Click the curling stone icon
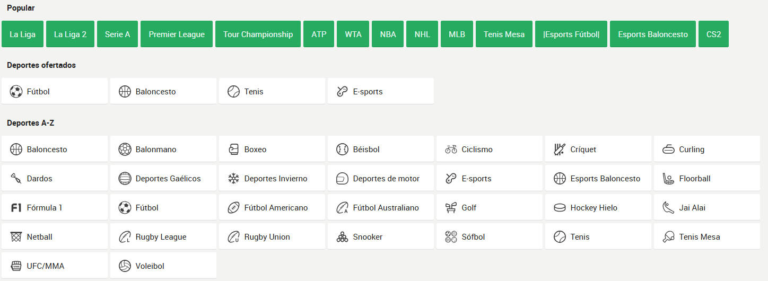 coord(668,150)
